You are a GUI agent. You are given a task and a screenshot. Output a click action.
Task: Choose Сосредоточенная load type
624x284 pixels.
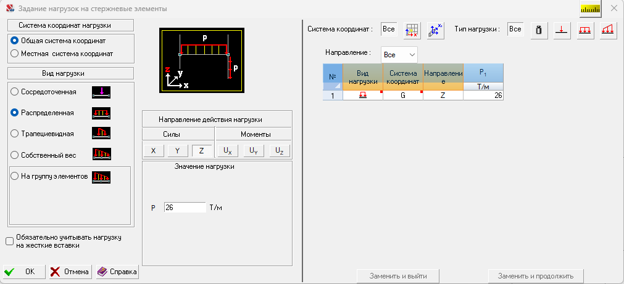click(14, 92)
